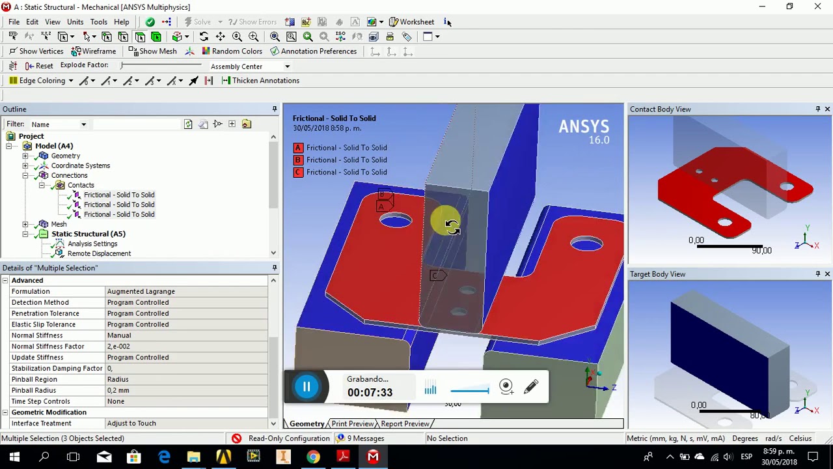Click the Label annotation tool icon
Viewport: 833px width, 469px height.
13,36
